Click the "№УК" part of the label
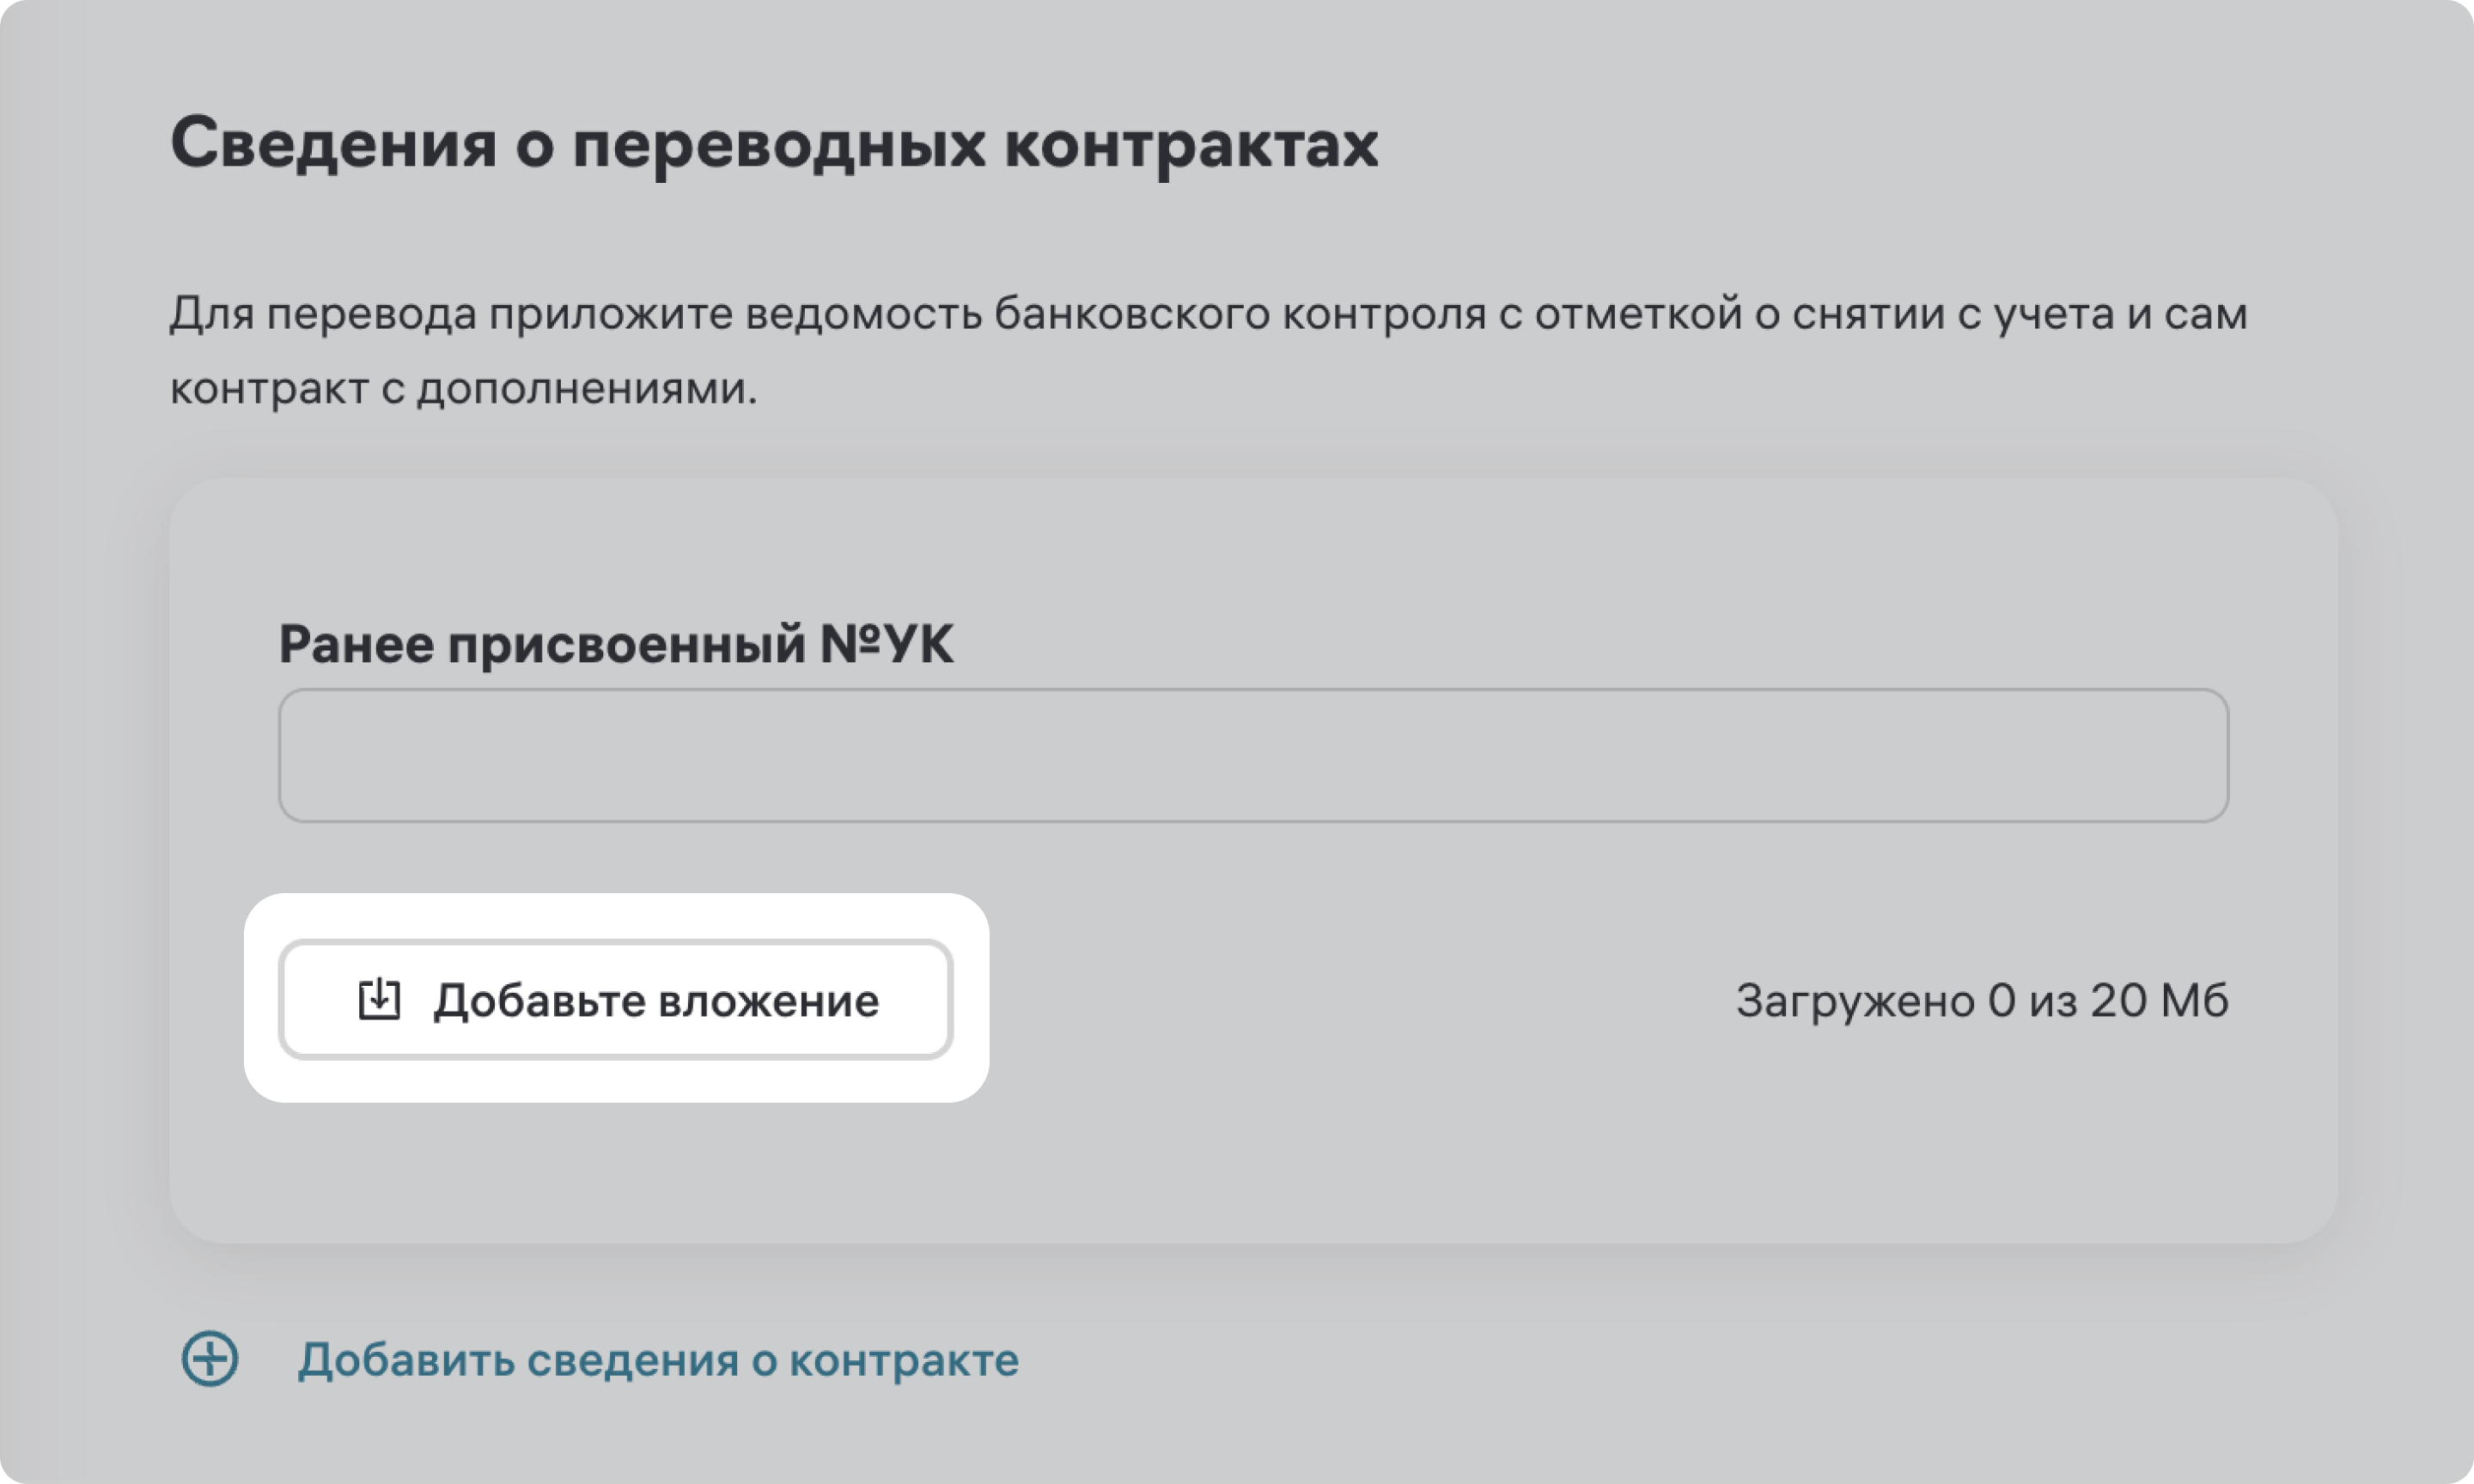The height and width of the screenshot is (1484, 2474). pos(886,644)
